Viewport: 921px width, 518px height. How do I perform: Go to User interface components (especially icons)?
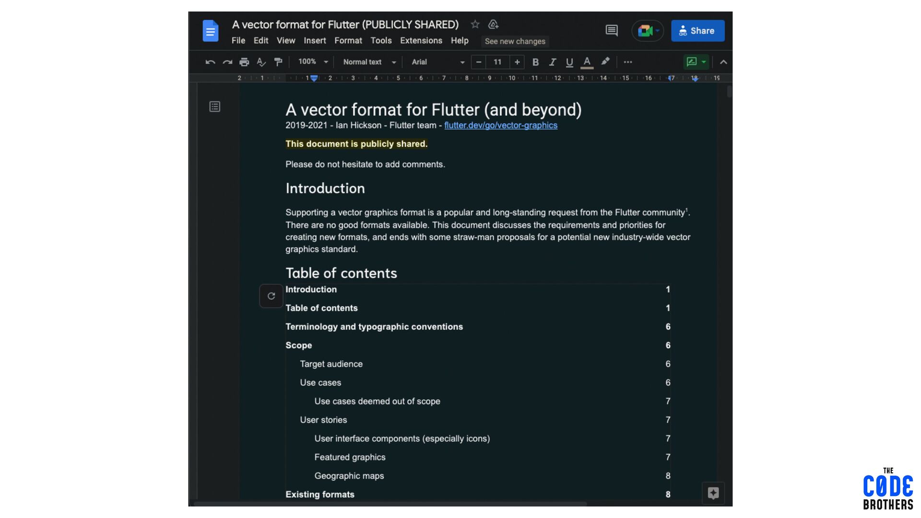pyautogui.click(x=402, y=439)
